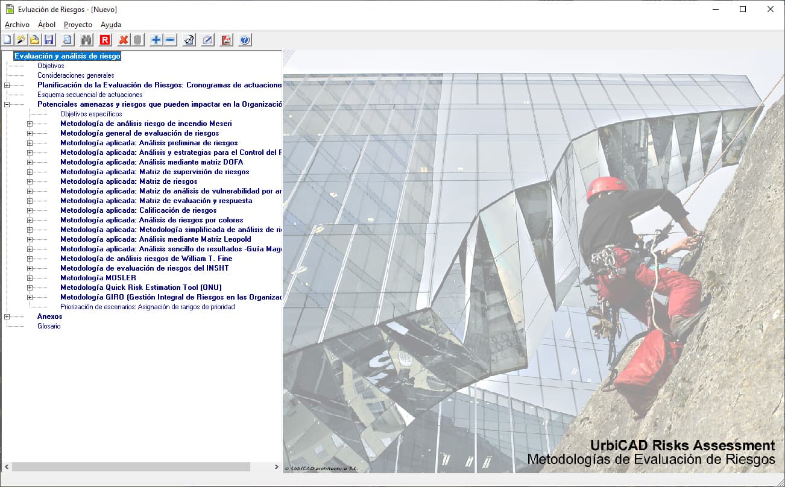Click the red PDF export icon
The image size is (785, 487).
click(x=226, y=40)
